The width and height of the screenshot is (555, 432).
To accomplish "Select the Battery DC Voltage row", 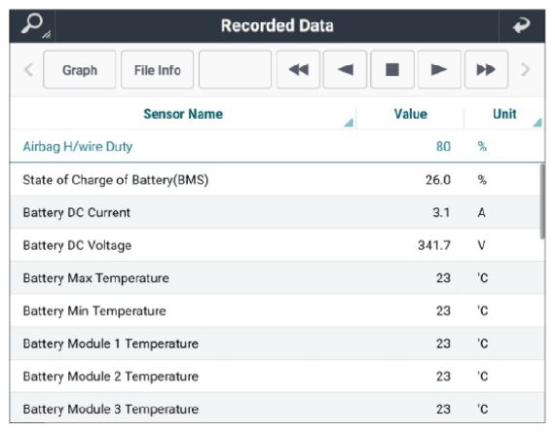I will click(x=275, y=245).
